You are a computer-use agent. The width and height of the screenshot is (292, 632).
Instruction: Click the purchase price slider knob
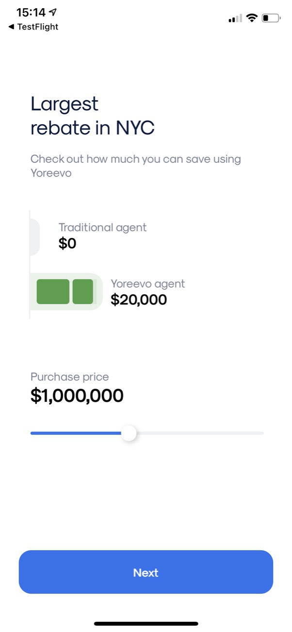[129, 433]
